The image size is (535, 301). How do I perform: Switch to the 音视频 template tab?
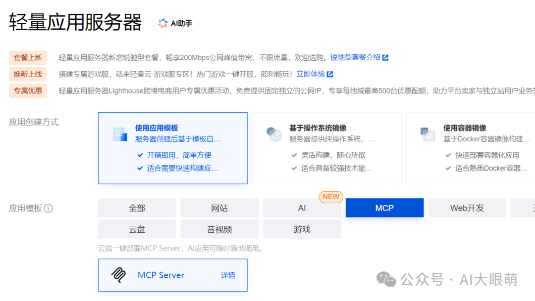(219, 229)
